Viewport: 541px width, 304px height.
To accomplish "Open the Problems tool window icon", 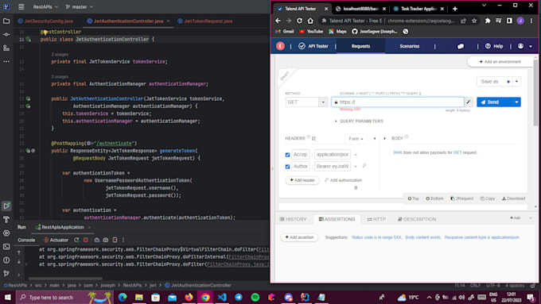I will (x=6, y=260).
